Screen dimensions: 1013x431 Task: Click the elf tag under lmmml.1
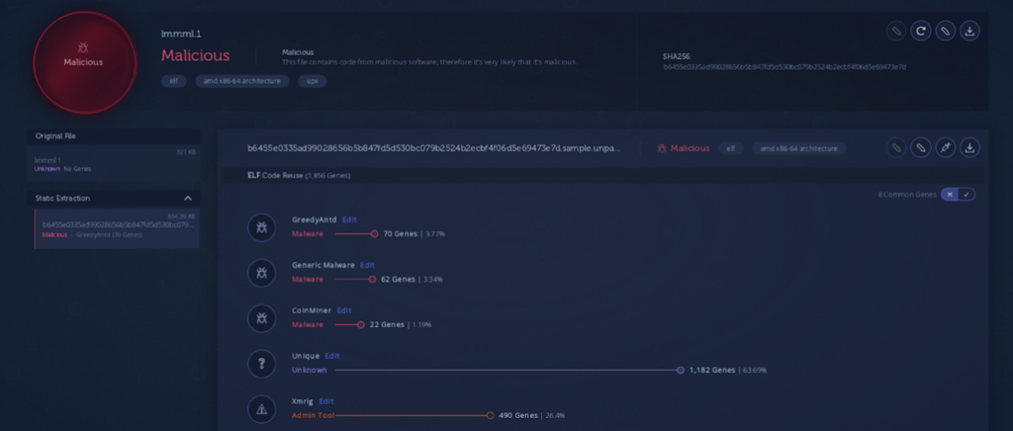pos(174,81)
